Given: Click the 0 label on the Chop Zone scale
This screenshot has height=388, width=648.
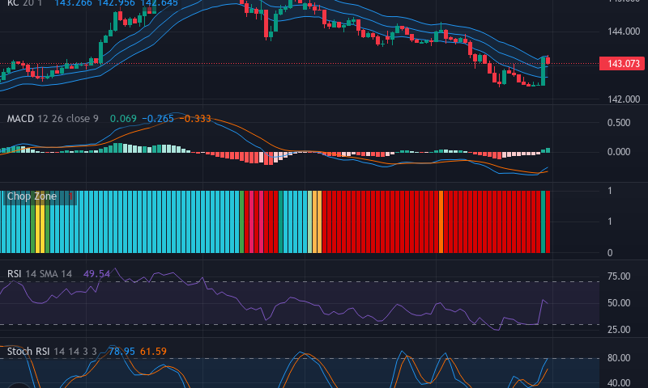Looking at the screenshot, I should point(610,253).
